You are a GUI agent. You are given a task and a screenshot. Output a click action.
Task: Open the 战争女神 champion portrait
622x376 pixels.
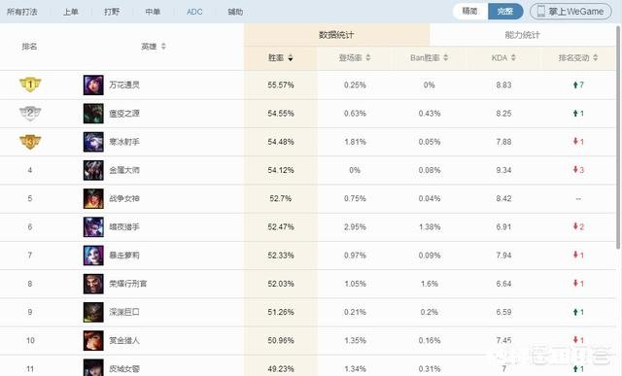[x=93, y=198]
